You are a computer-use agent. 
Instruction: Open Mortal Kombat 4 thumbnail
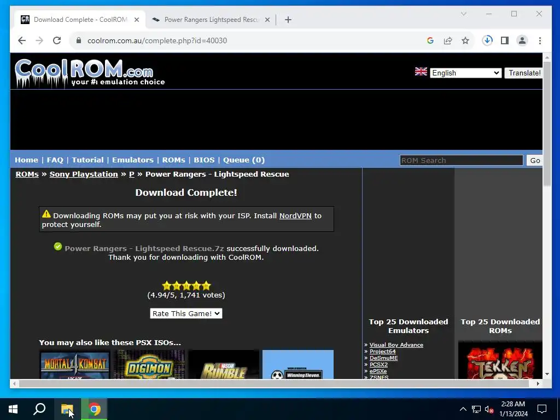click(74, 364)
